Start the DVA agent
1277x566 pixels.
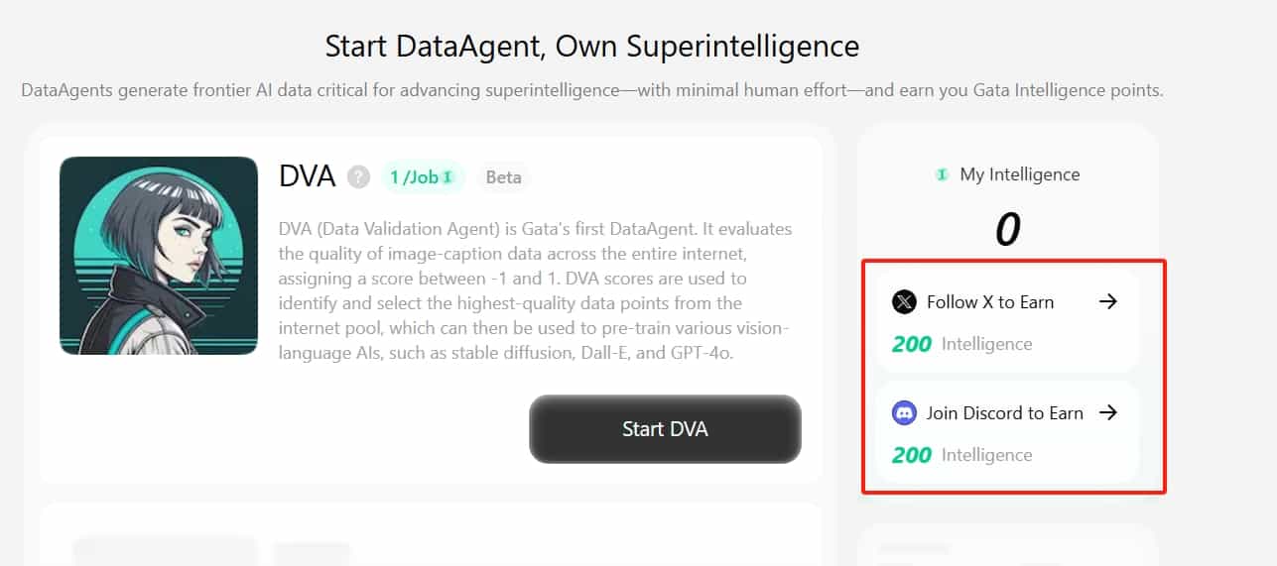665,429
